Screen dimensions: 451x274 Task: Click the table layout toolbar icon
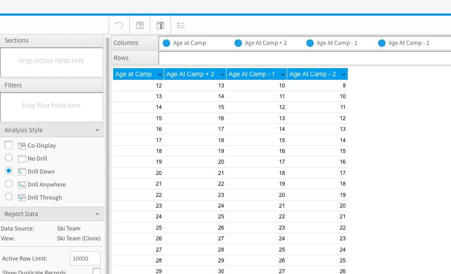pos(140,25)
